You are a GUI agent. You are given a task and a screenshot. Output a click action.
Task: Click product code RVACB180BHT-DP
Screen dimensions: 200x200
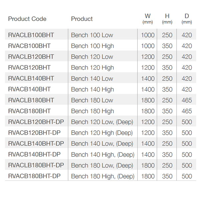[34, 176]
